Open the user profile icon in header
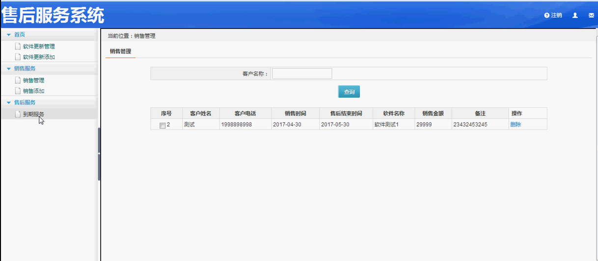The width and height of the screenshot is (598, 261). (x=575, y=15)
